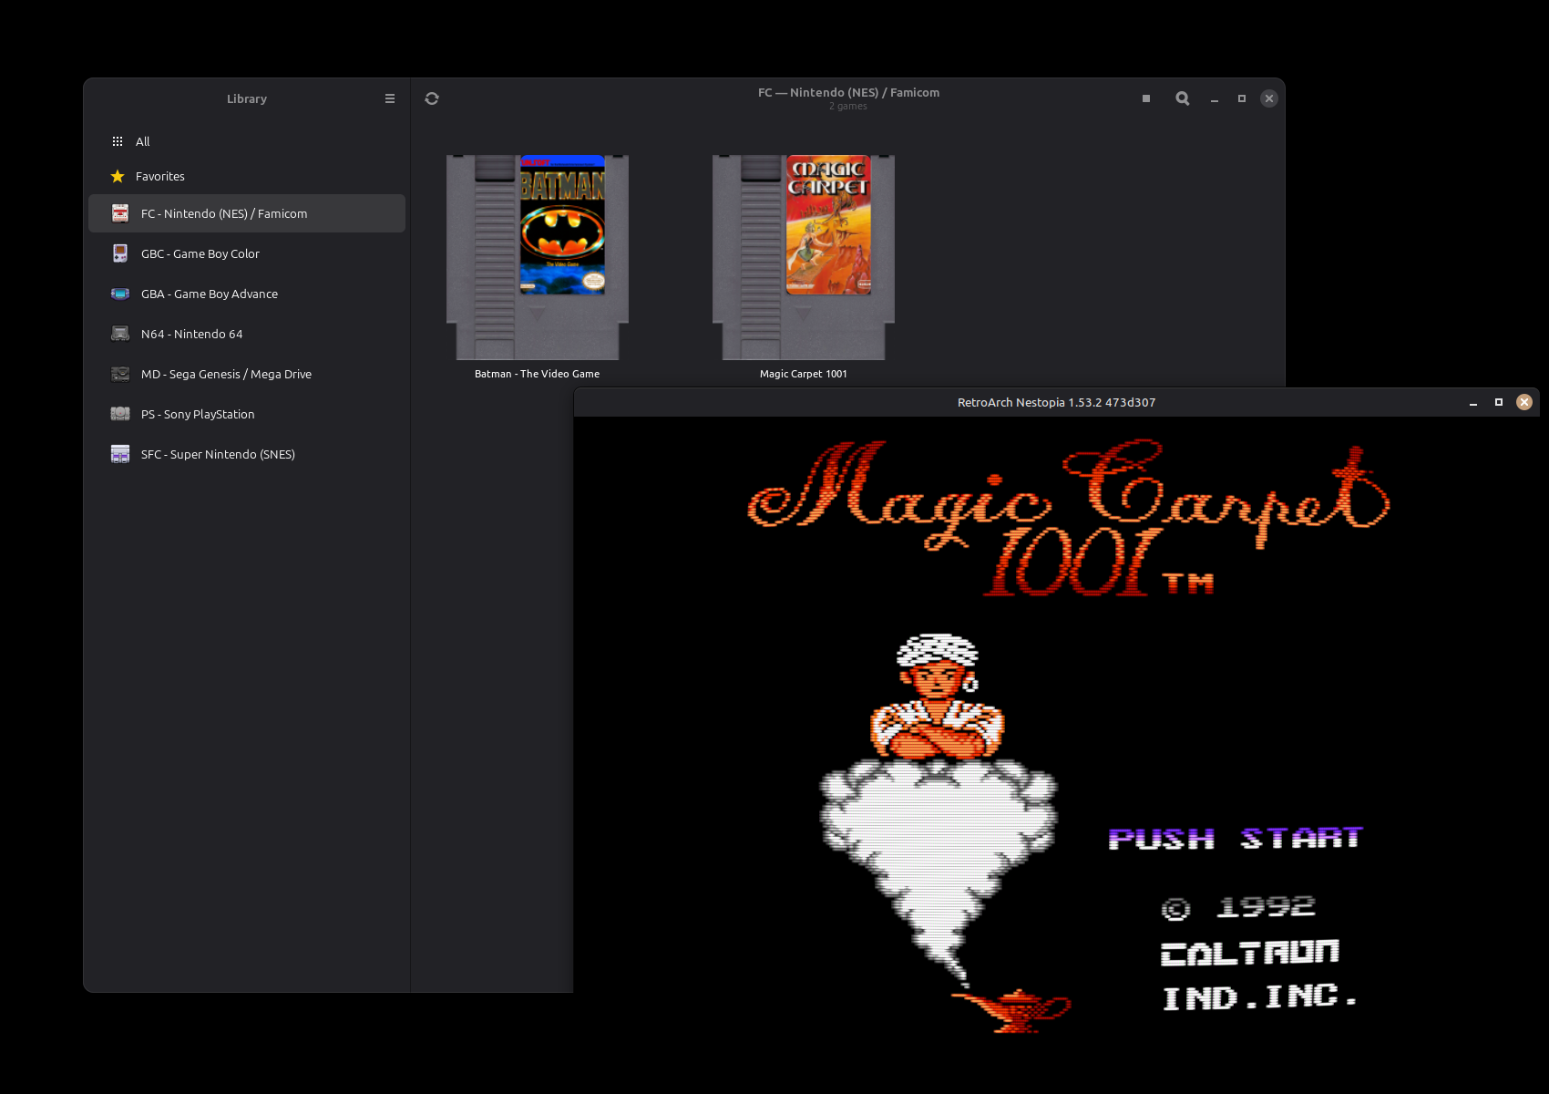The height and width of the screenshot is (1094, 1549).
Task: Click the NES/Famicom console icon
Action: coord(120,213)
